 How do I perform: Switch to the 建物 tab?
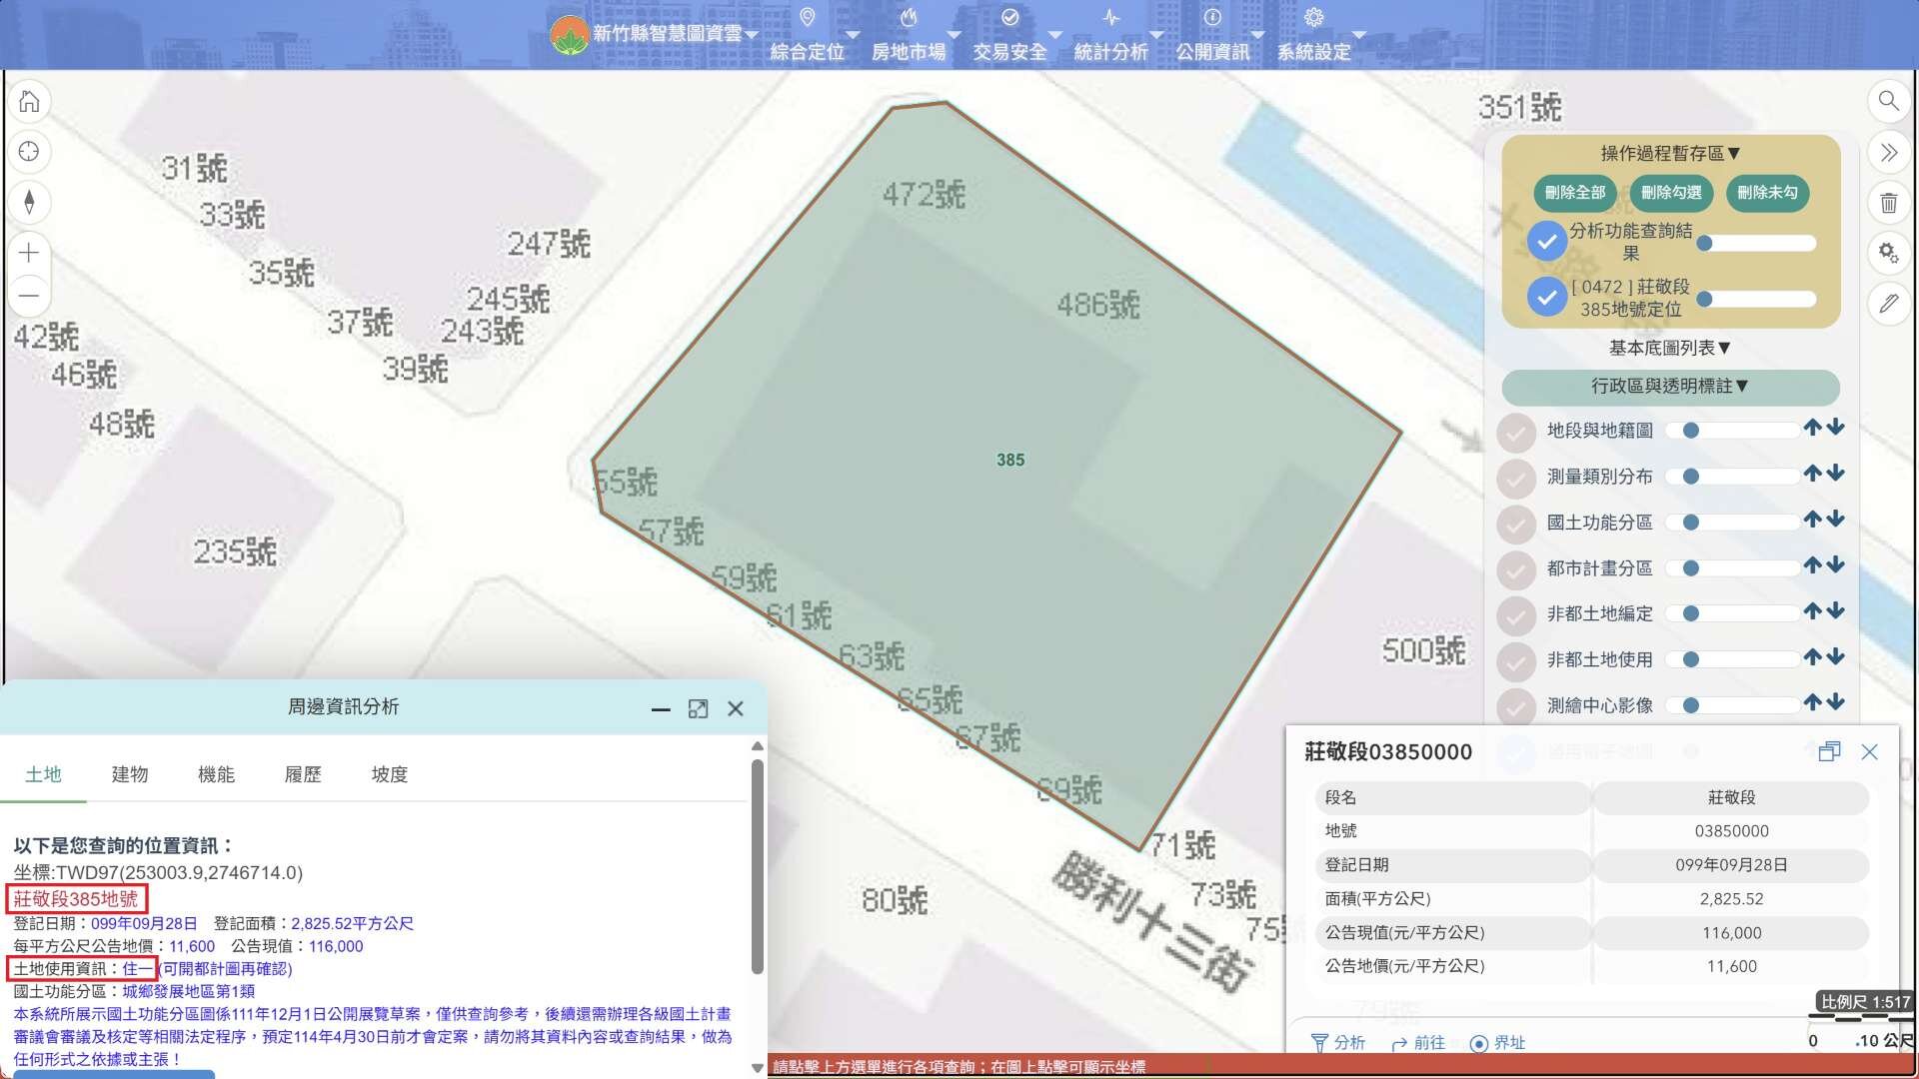click(x=130, y=774)
